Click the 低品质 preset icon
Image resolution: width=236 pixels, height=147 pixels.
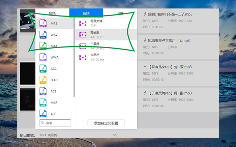tap(83, 57)
